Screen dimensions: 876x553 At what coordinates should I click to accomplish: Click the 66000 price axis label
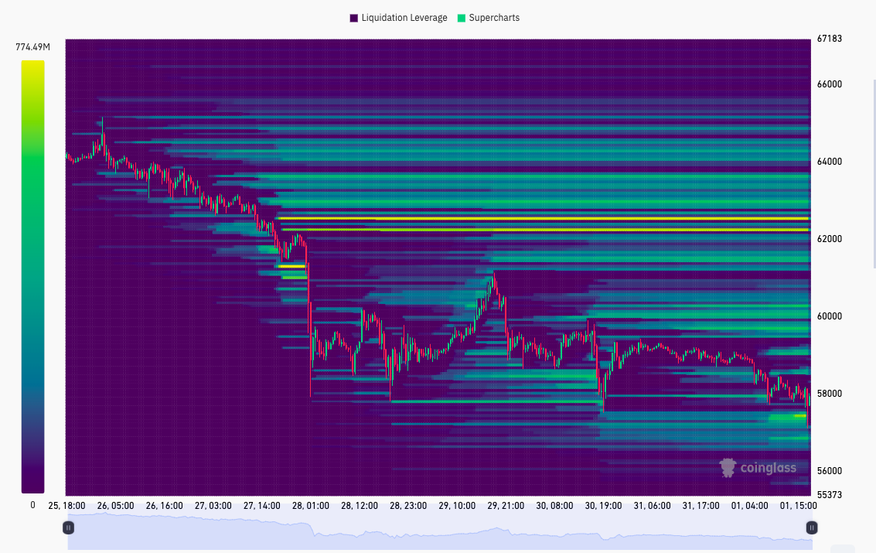tap(829, 84)
